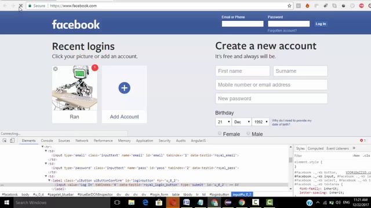Viewport: 371px width, 208px height.
Task: Toggle :hov element state in Styles pane
Action: pos(356,155)
